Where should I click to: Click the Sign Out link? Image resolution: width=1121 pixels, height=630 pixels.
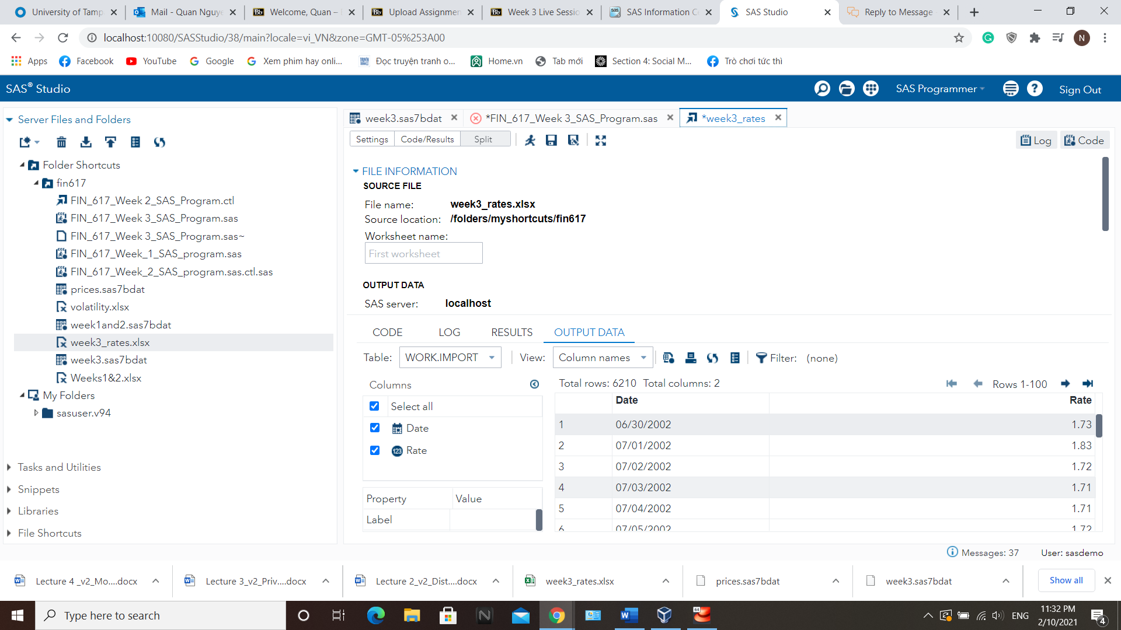[1080, 89]
